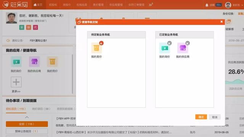
Task: Select the purple 我的供应商 icon in the dialog
Action: [x=183, y=48]
